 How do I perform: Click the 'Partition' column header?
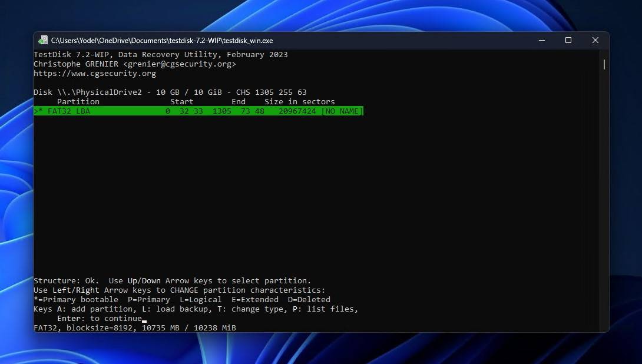pyautogui.click(x=78, y=101)
